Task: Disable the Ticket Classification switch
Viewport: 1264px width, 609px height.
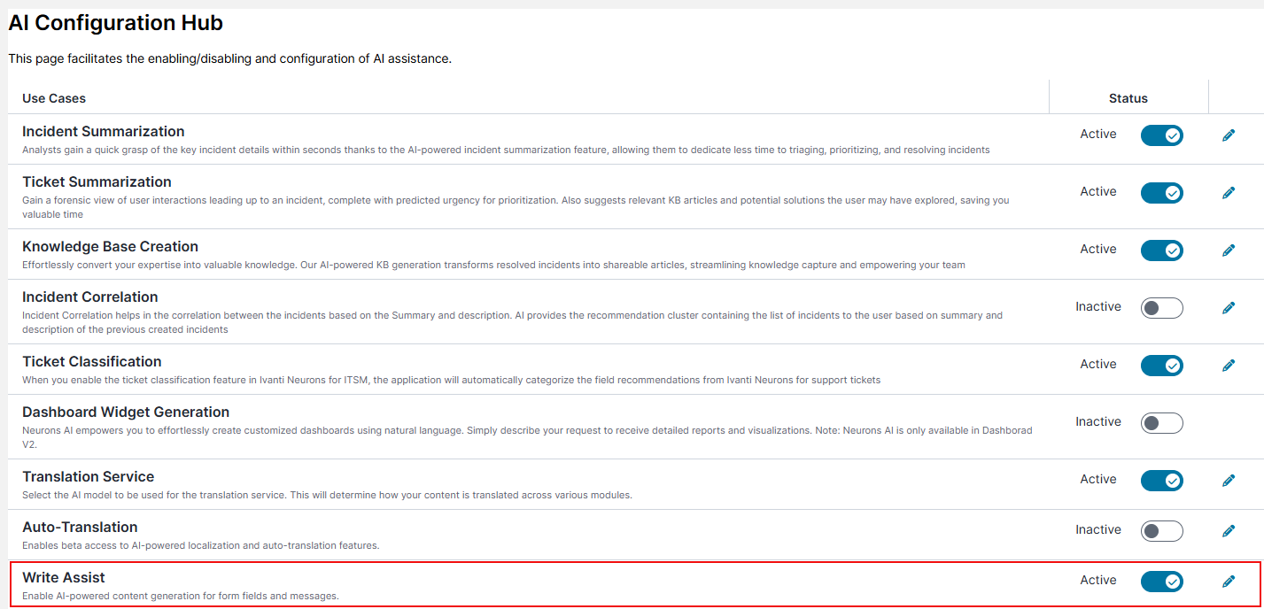Action: [1161, 366]
